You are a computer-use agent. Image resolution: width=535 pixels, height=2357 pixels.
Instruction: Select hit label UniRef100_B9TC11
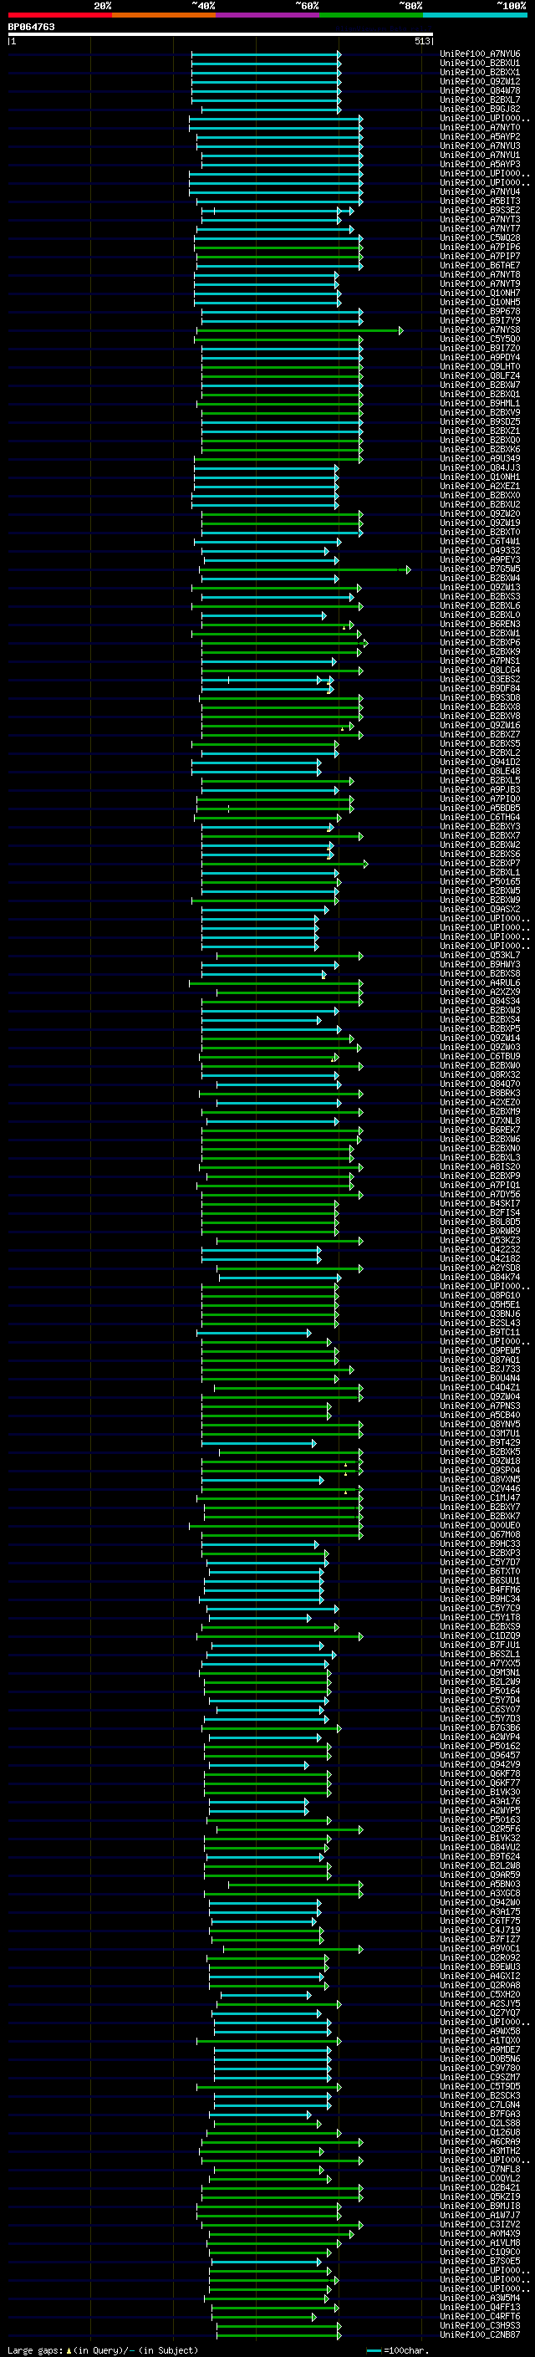click(x=480, y=1332)
